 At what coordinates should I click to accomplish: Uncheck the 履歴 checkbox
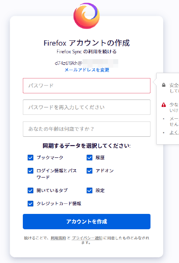89,157
